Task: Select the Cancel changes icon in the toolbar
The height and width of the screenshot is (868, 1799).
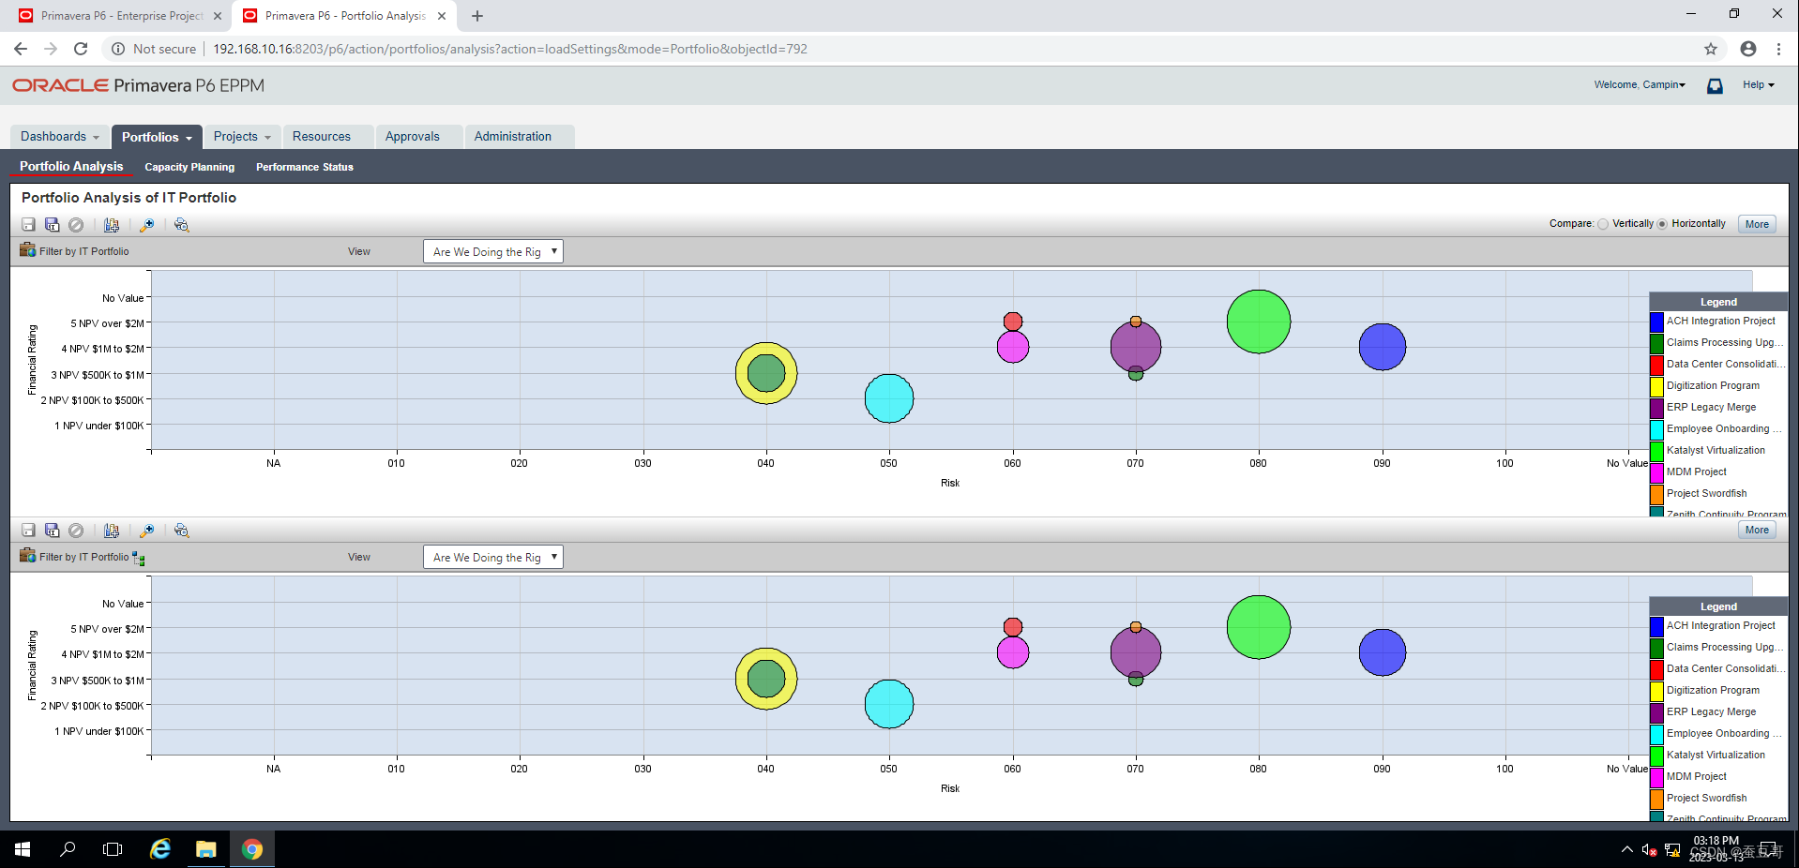Action: tap(76, 225)
